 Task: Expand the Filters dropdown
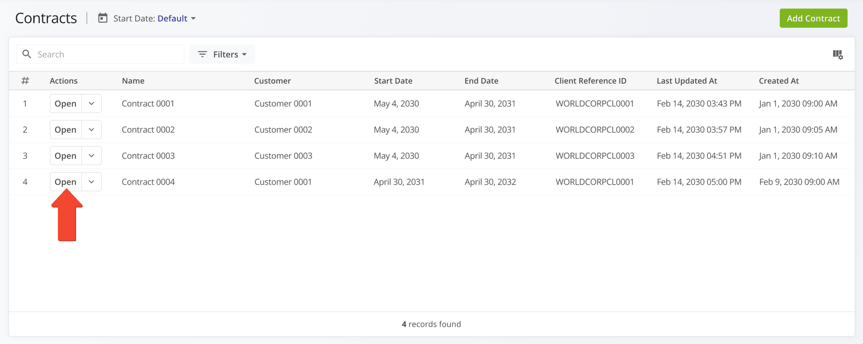point(222,54)
